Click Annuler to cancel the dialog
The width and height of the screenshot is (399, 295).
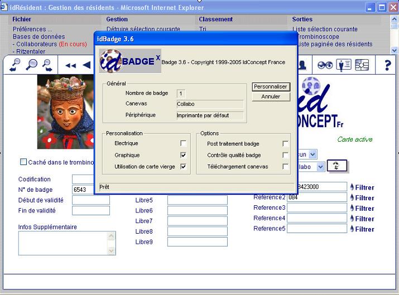pyautogui.click(x=271, y=96)
